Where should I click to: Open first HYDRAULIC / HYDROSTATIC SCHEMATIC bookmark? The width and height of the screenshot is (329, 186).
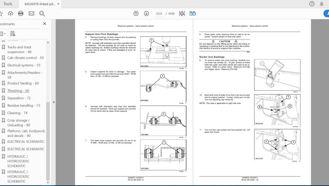click(x=19, y=161)
